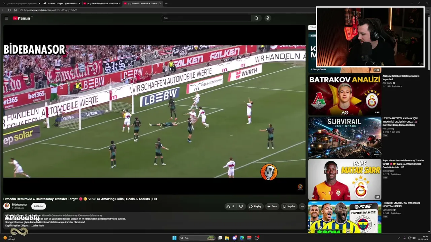Like the video with thumbs up
The height and width of the screenshot is (242, 431).
tap(230, 206)
